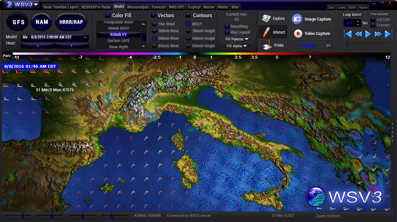Toggle the METAR interpolate checkbox
Image resolution: width=397 pixels, height=222 pixels.
[373, 20]
